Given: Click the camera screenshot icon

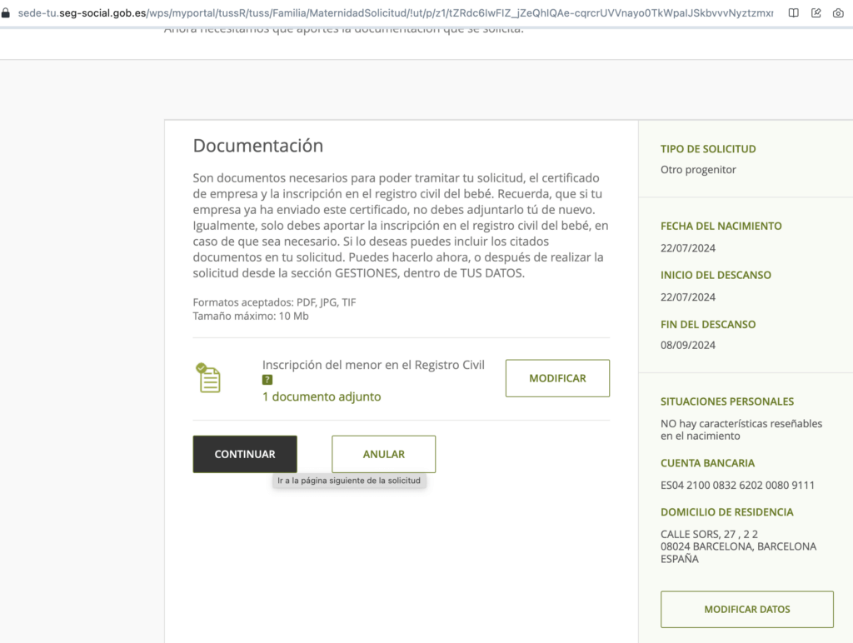Looking at the screenshot, I should [838, 13].
